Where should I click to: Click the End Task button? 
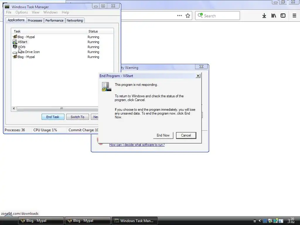pyautogui.click(x=53, y=117)
